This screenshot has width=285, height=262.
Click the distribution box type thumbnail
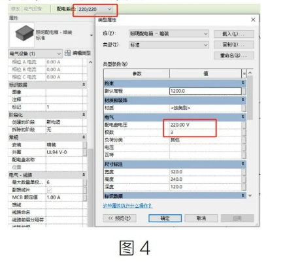(x=22, y=35)
